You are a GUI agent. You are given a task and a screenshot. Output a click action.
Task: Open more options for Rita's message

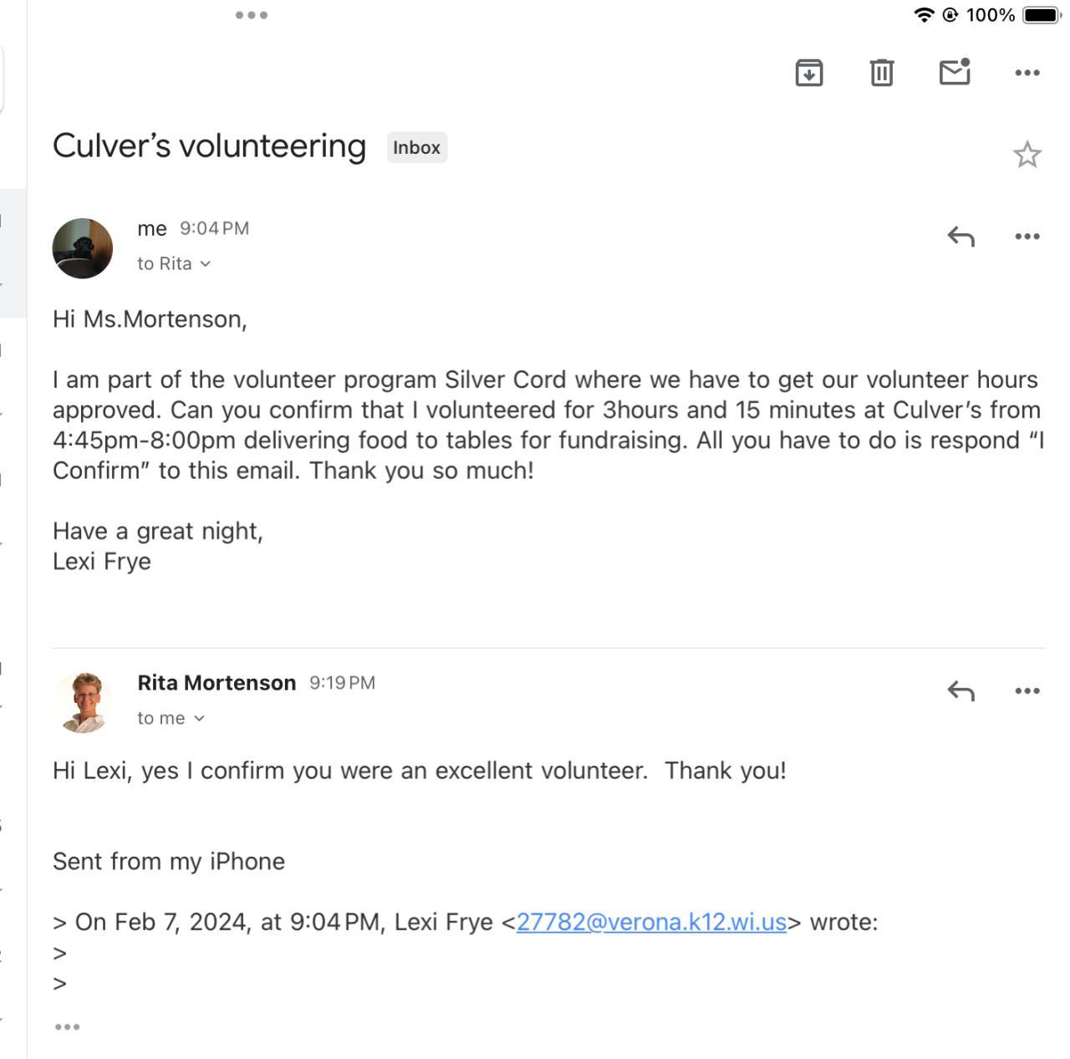pos(1027,691)
